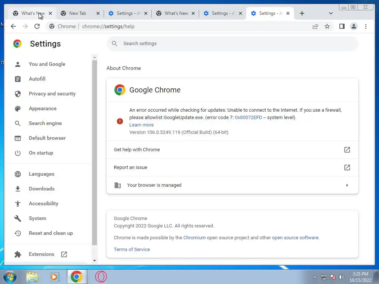Close the New Tab tab
The width and height of the screenshot is (379, 284).
pos(98,13)
